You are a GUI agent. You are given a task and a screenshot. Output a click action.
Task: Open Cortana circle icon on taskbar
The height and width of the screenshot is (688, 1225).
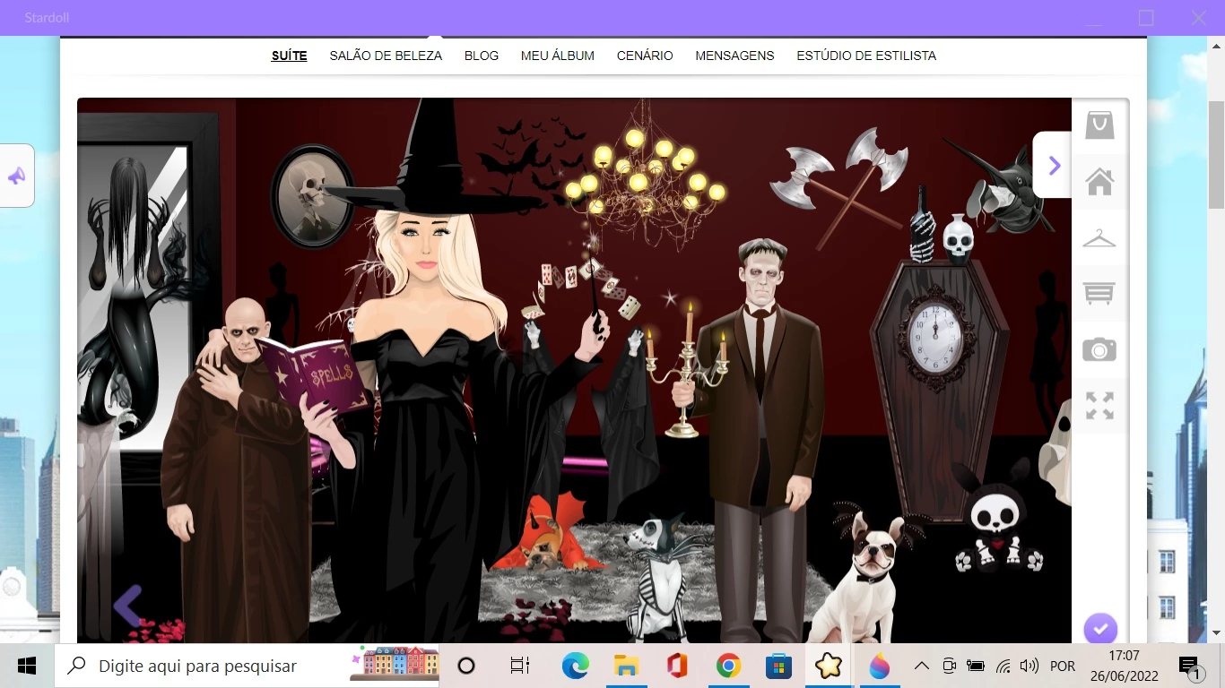(466, 666)
